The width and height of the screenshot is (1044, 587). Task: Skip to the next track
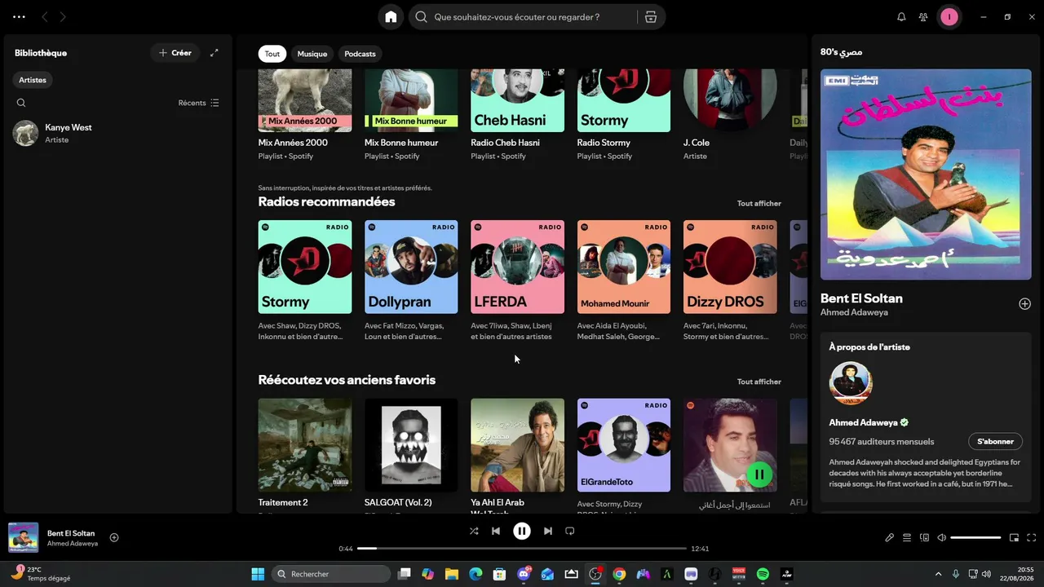(x=548, y=531)
